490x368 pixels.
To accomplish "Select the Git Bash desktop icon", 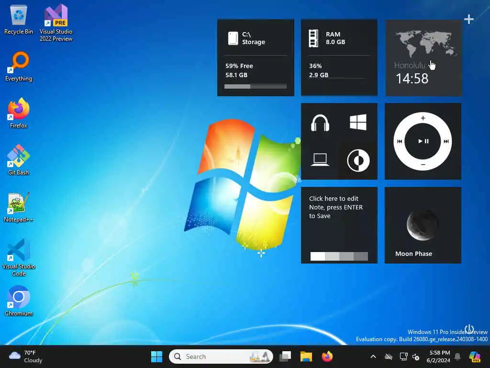I will (19, 160).
